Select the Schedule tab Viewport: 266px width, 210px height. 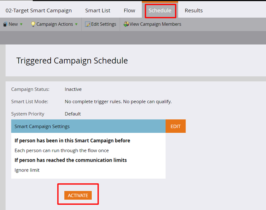tap(160, 10)
